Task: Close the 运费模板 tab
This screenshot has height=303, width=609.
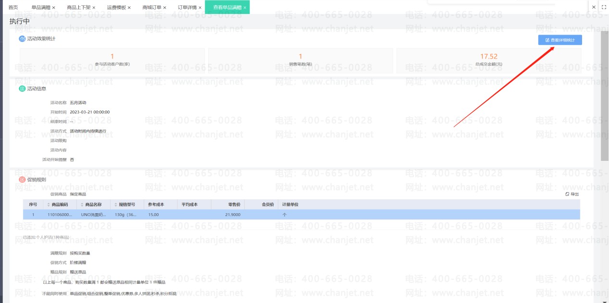Action: pyautogui.click(x=129, y=8)
